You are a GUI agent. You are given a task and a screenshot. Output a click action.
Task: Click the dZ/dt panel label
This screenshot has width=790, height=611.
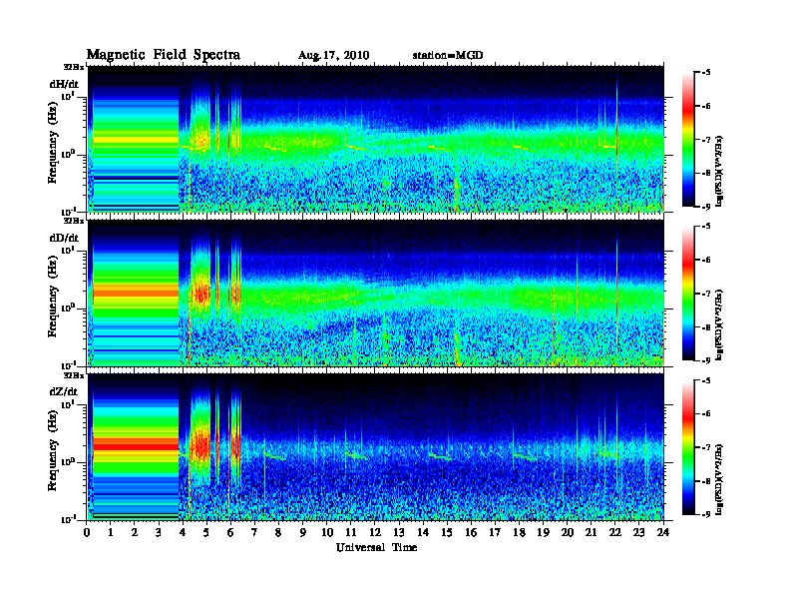64,391
